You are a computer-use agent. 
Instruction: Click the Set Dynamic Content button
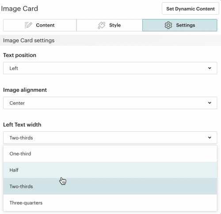pos(191,8)
